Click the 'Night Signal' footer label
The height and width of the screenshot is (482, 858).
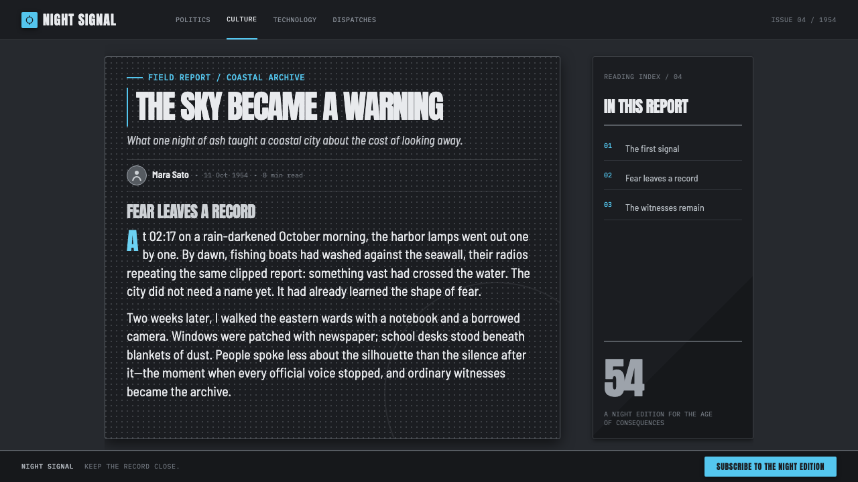coord(48,467)
